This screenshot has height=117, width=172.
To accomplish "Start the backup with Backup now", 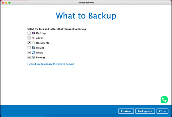I will coord(145,111).
